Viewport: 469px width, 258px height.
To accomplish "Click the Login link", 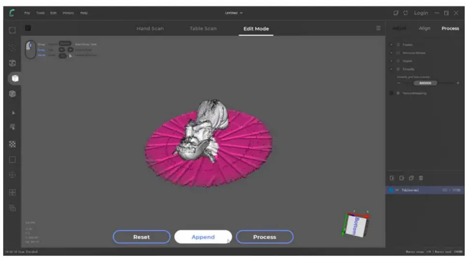I will (421, 13).
